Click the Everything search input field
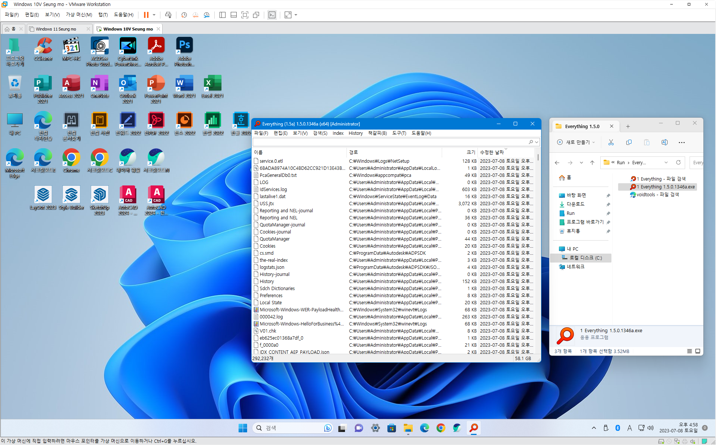 tap(389, 142)
